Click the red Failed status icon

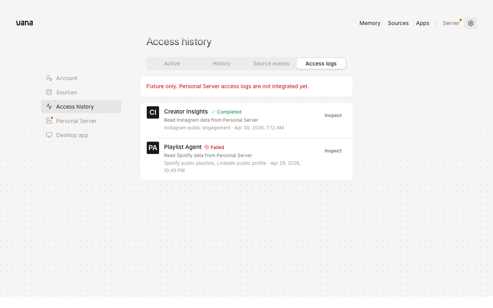(207, 147)
